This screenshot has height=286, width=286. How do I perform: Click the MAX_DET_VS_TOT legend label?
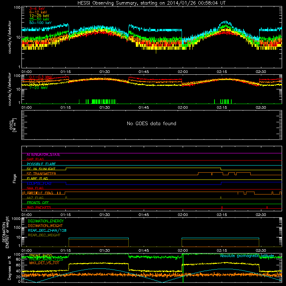[x=44, y=263]
